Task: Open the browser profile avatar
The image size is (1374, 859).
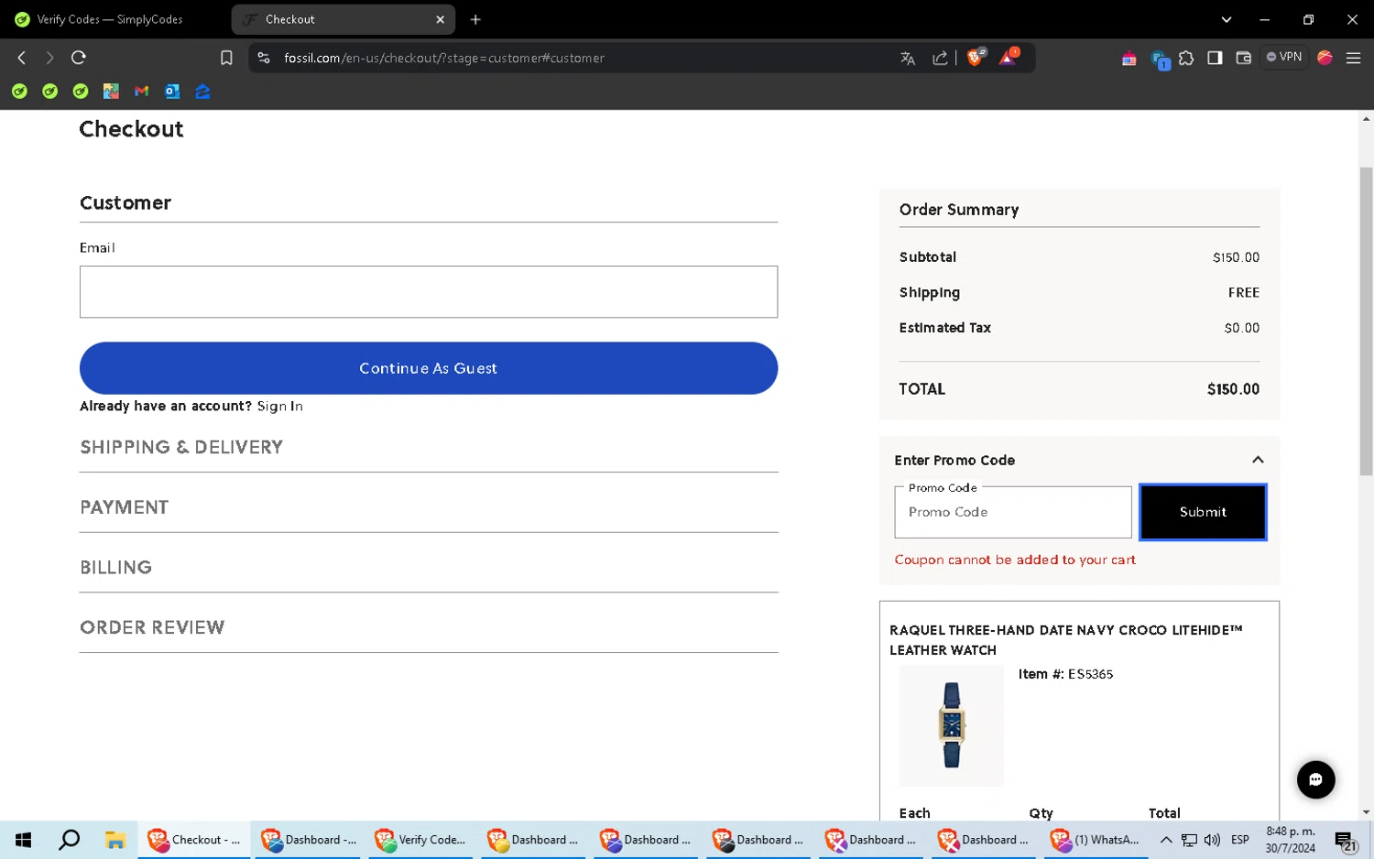Action: click(x=1325, y=58)
